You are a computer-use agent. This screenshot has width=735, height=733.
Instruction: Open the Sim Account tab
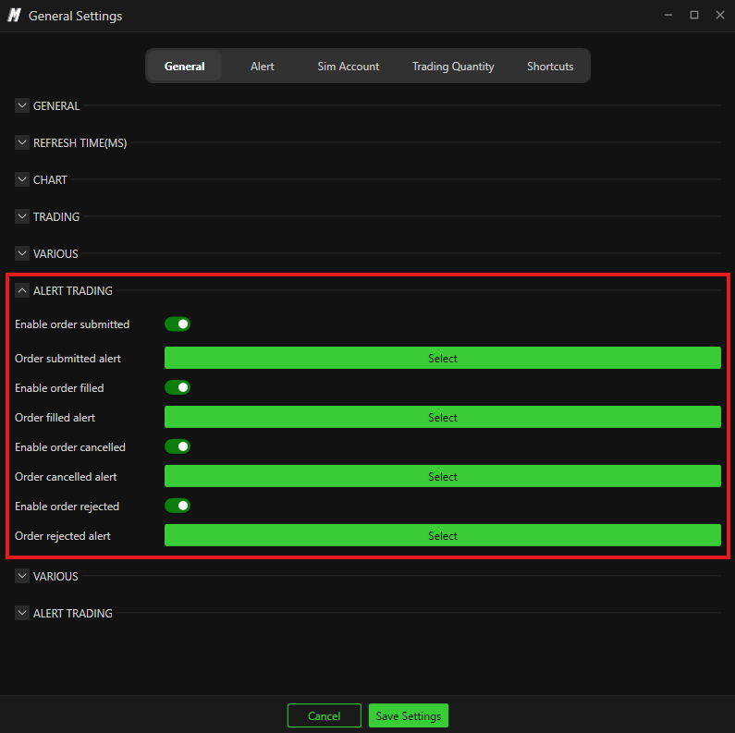pyautogui.click(x=349, y=66)
